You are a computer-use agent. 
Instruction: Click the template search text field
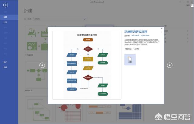point(58,19)
